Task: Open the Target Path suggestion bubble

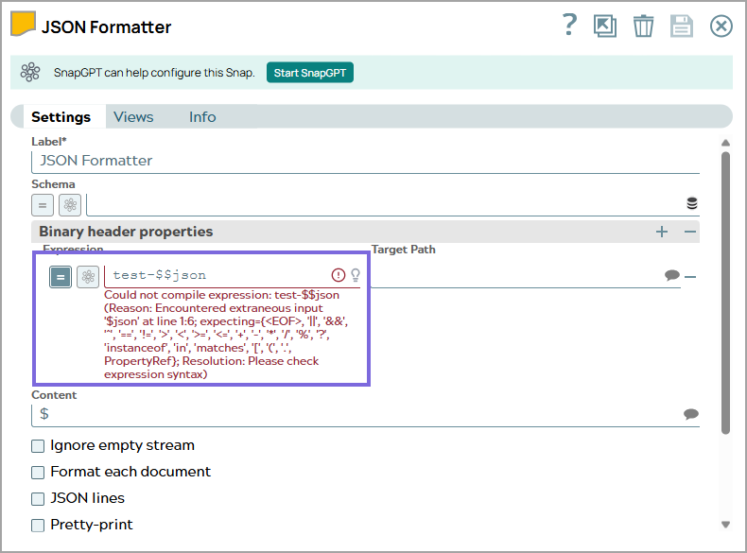Action: click(672, 275)
